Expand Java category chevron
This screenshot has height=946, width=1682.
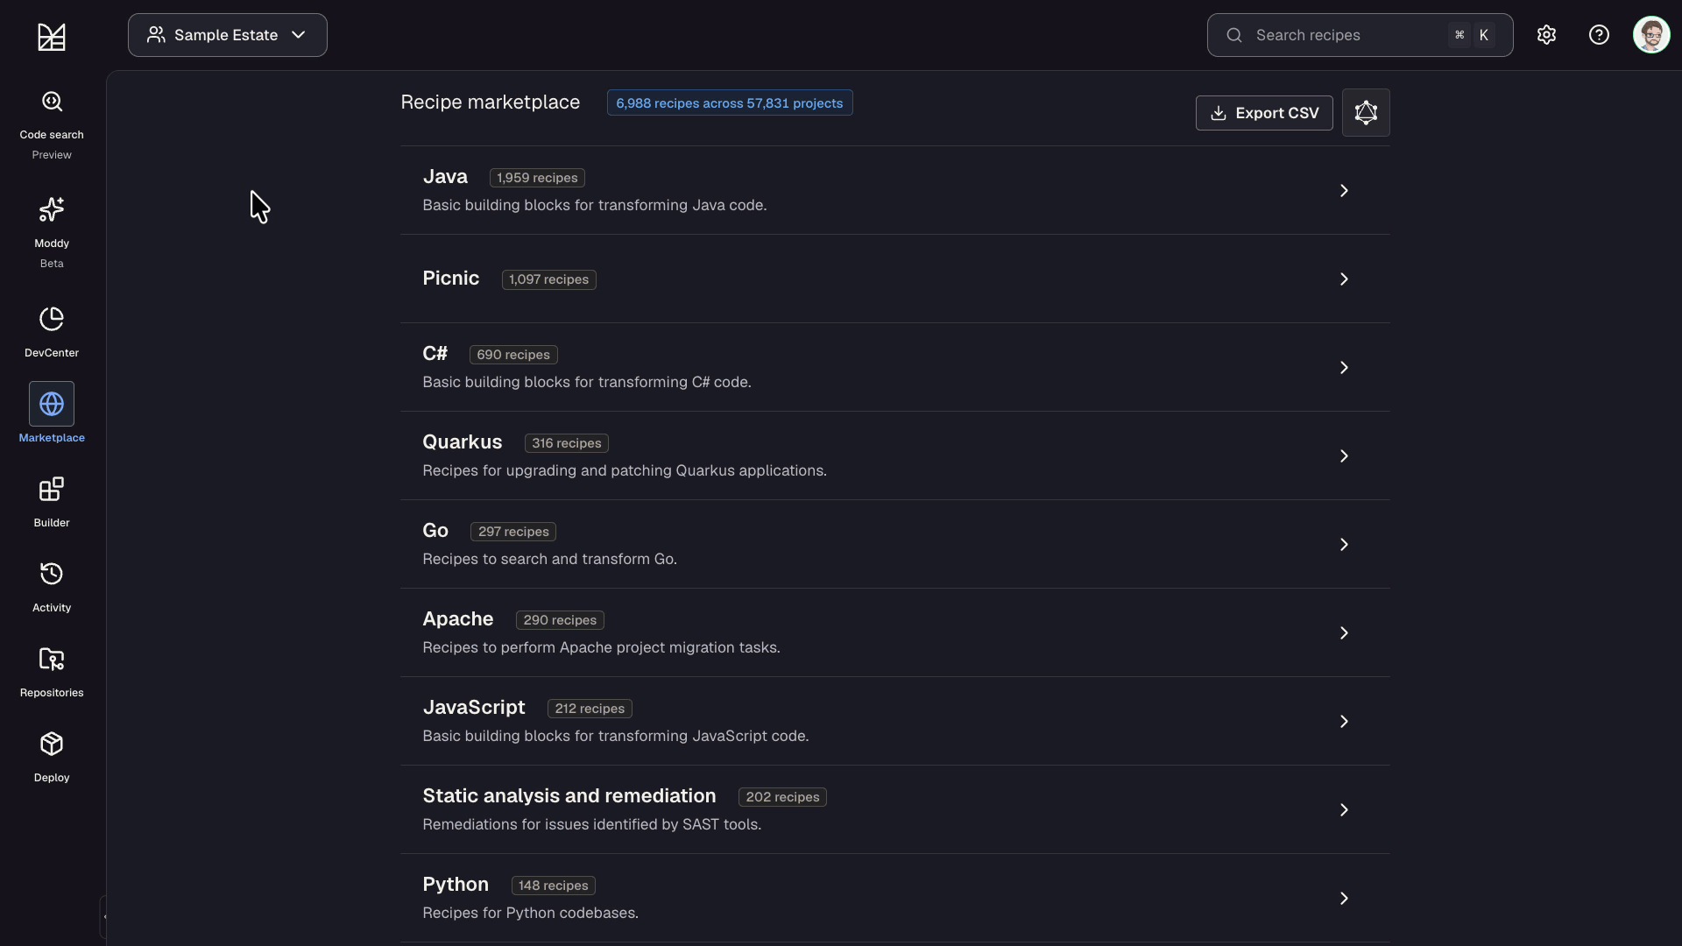point(1344,191)
